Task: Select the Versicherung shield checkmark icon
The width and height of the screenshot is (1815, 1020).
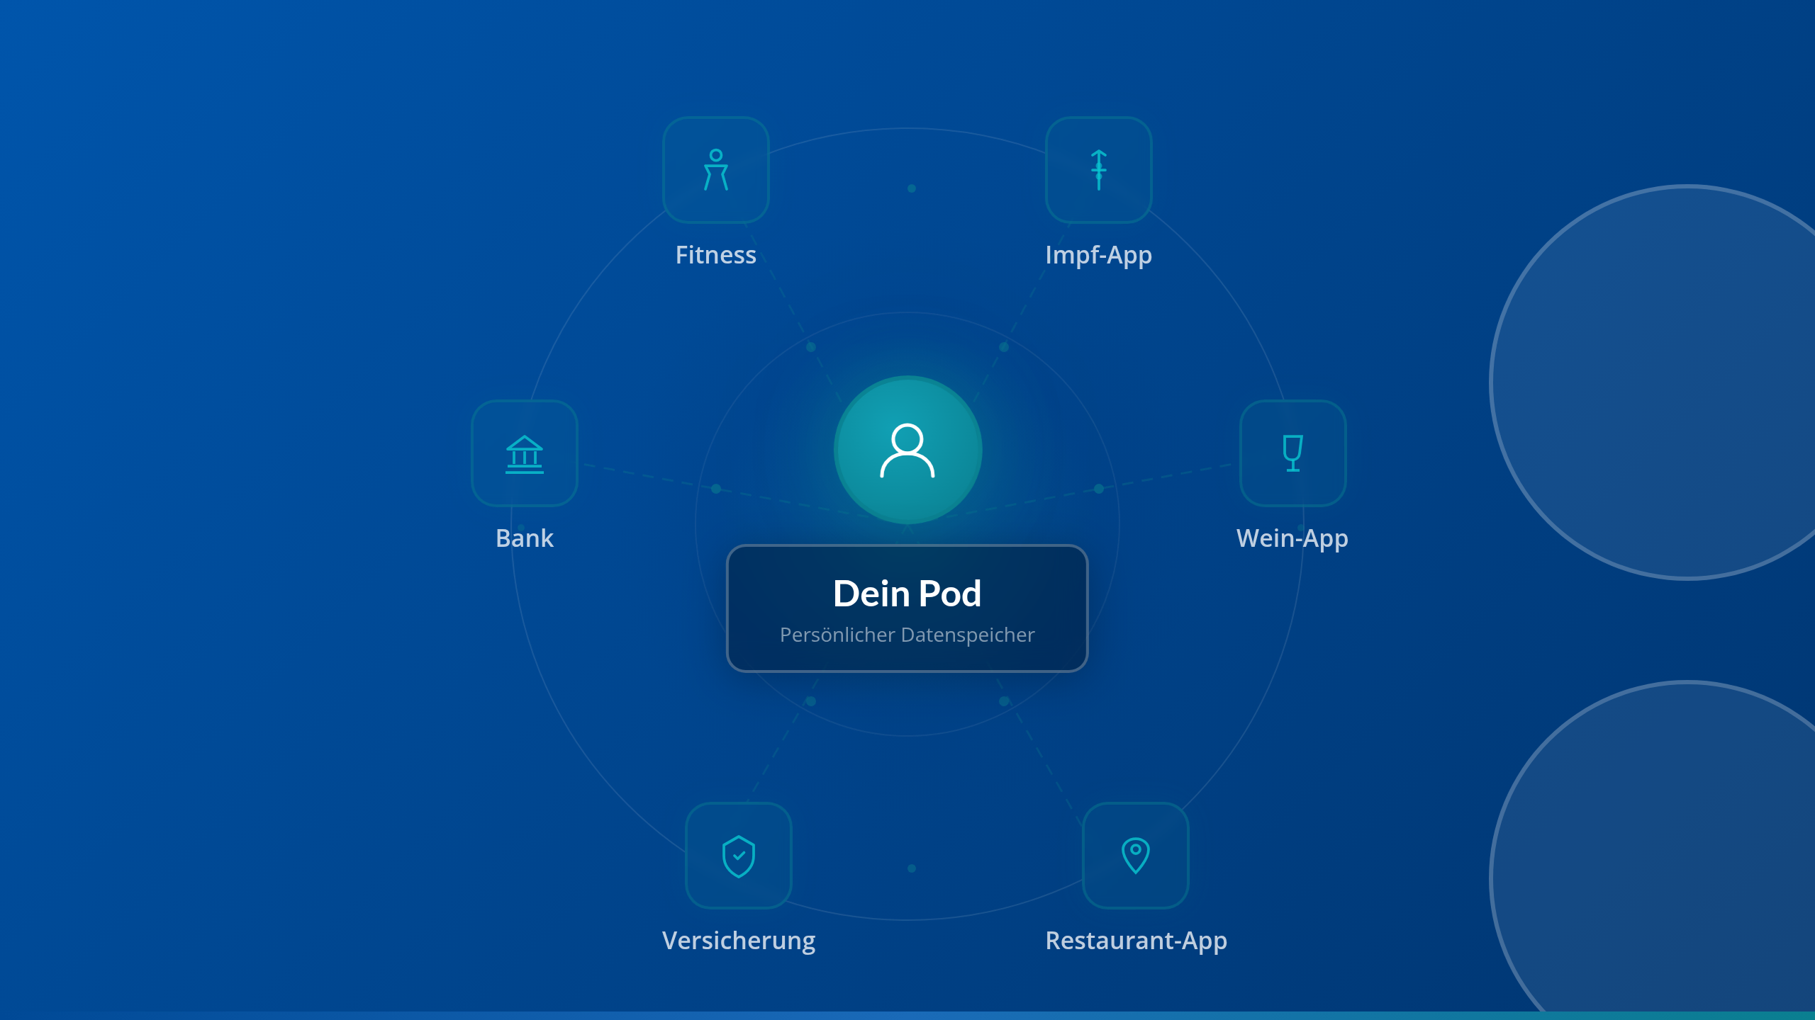Action: [738, 856]
